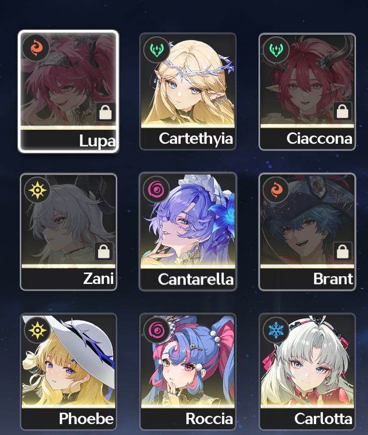Click the lock icon on Brant's card
The height and width of the screenshot is (435, 368).
[343, 251]
